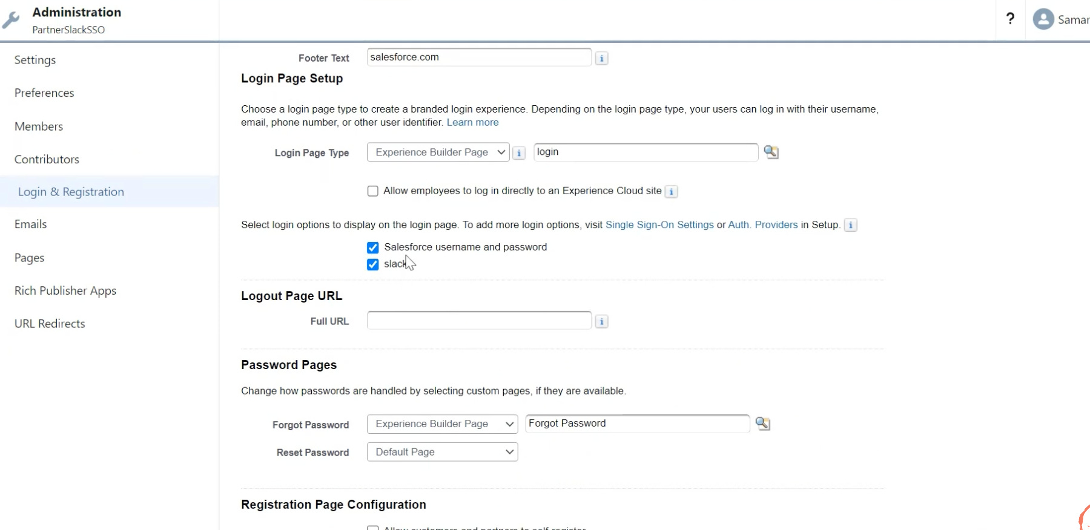Uncheck the slack login option
Screen dimensions: 1090x530
(x=373, y=264)
